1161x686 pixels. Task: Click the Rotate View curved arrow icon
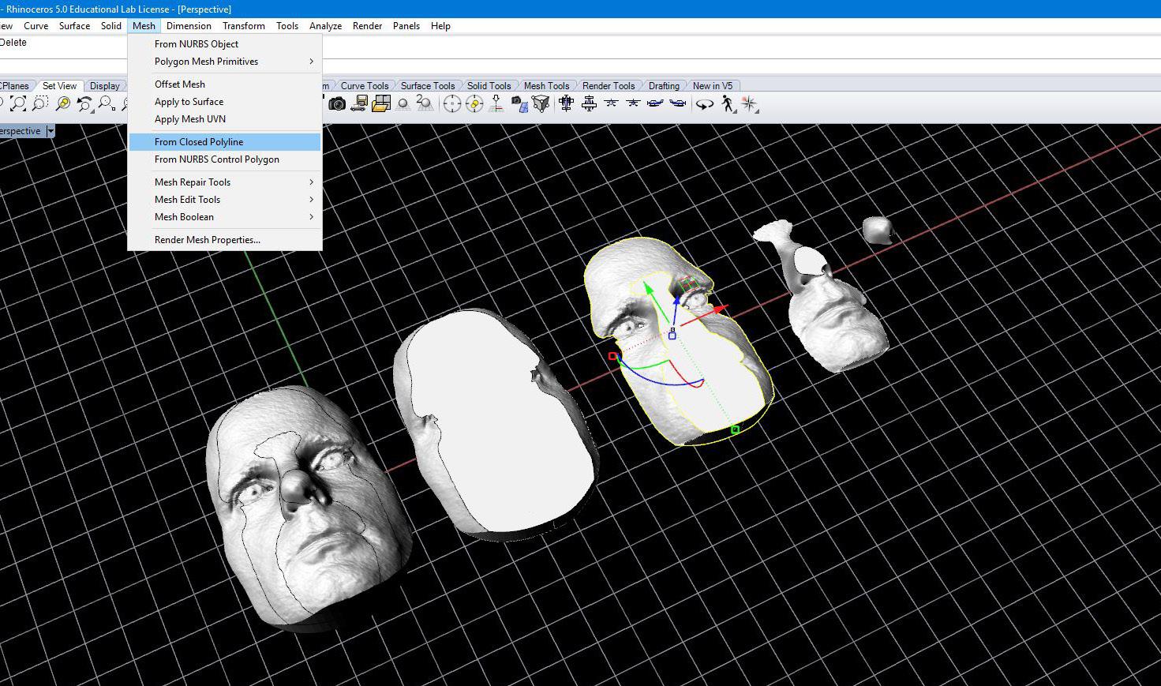[704, 103]
